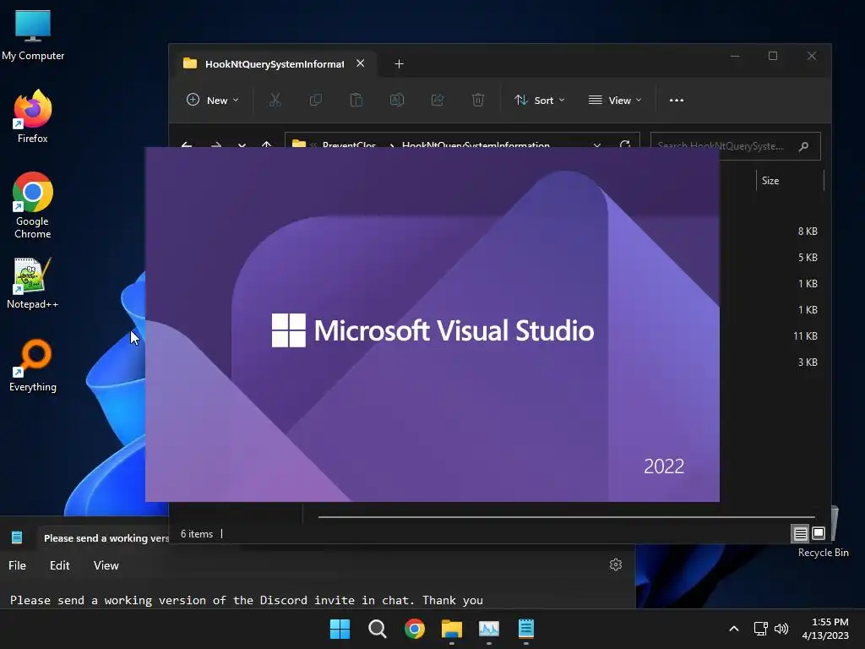Click the Rename icon in the Explorer toolbar
865x649 pixels.
(397, 100)
